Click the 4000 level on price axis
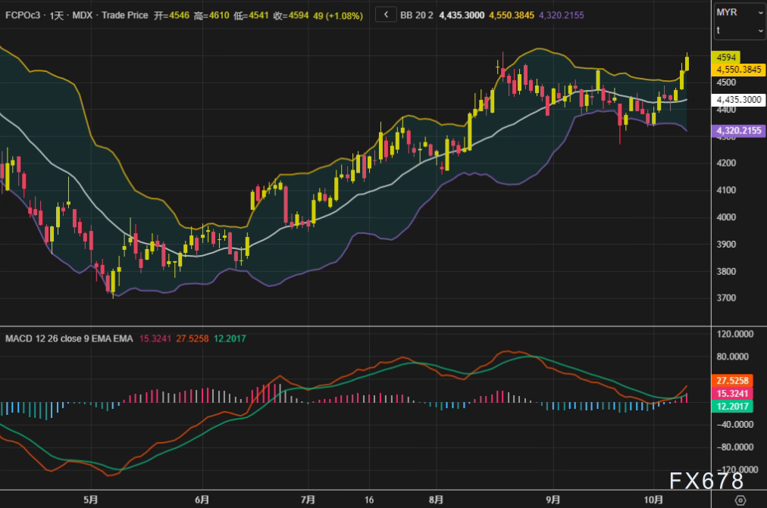The height and width of the screenshot is (508, 767). [x=727, y=217]
